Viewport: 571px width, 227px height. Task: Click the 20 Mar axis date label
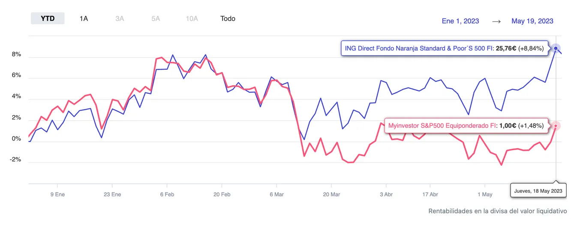point(331,194)
